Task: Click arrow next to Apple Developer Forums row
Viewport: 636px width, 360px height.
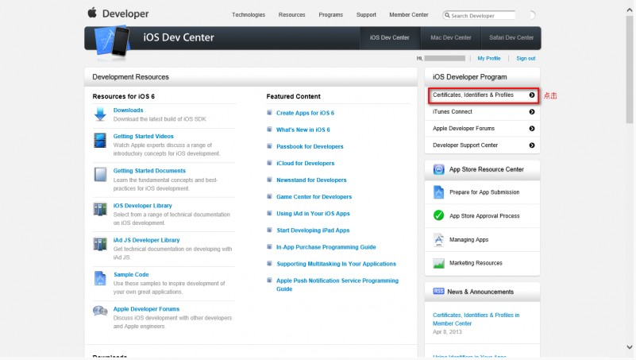Action: coord(532,129)
